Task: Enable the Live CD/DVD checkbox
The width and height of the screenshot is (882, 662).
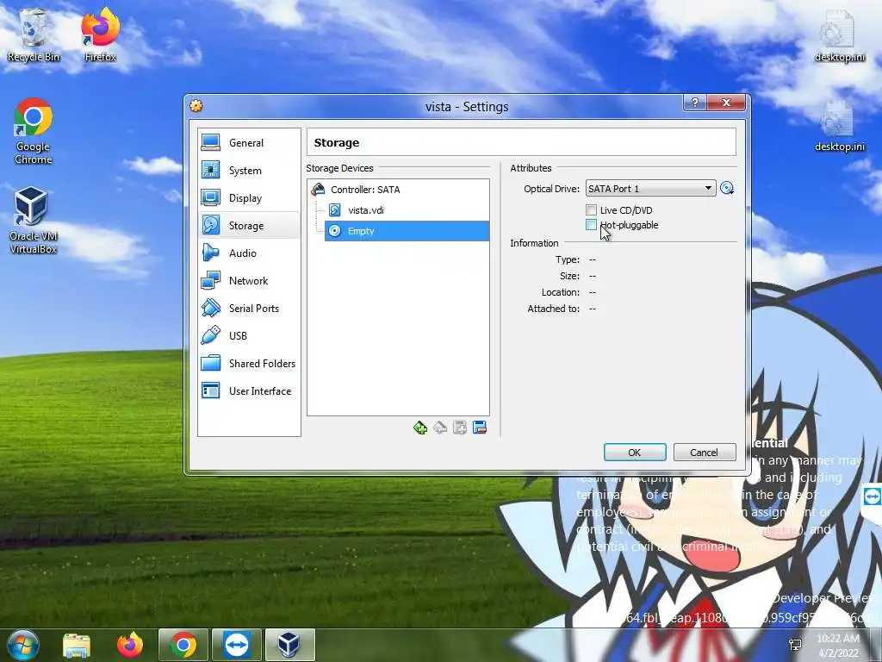Action: [591, 210]
